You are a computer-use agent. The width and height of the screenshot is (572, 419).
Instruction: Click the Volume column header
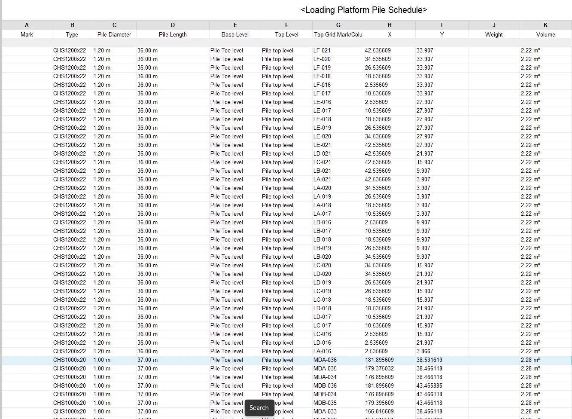click(x=545, y=34)
